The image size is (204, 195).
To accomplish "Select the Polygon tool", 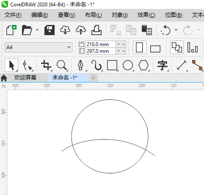I will pyautogui.click(x=143, y=65).
